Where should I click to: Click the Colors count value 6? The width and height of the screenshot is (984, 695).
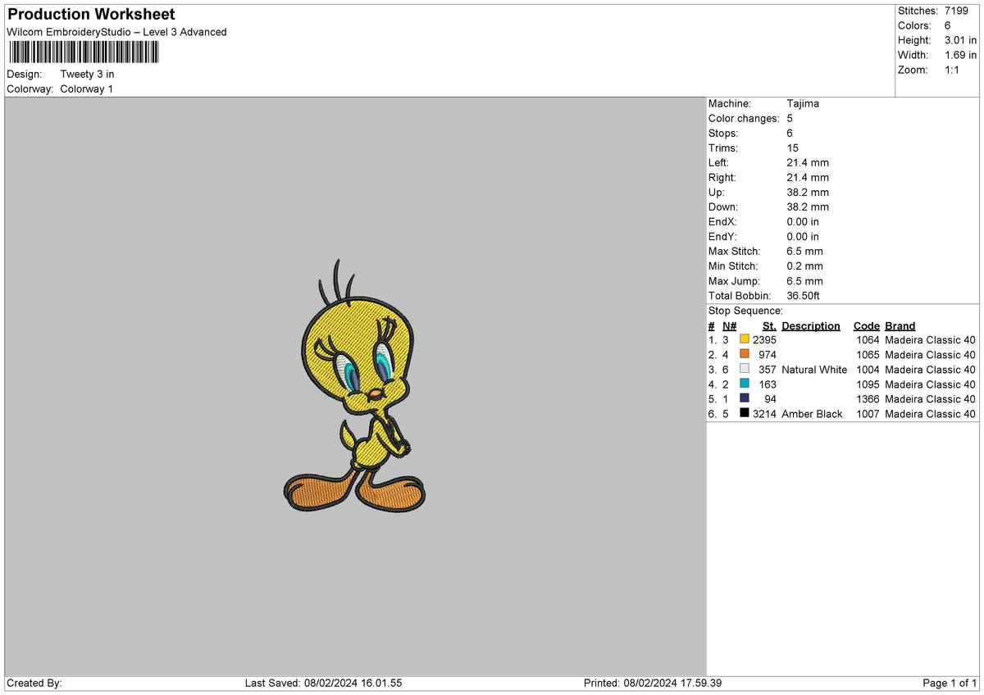click(x=948, y=25)
